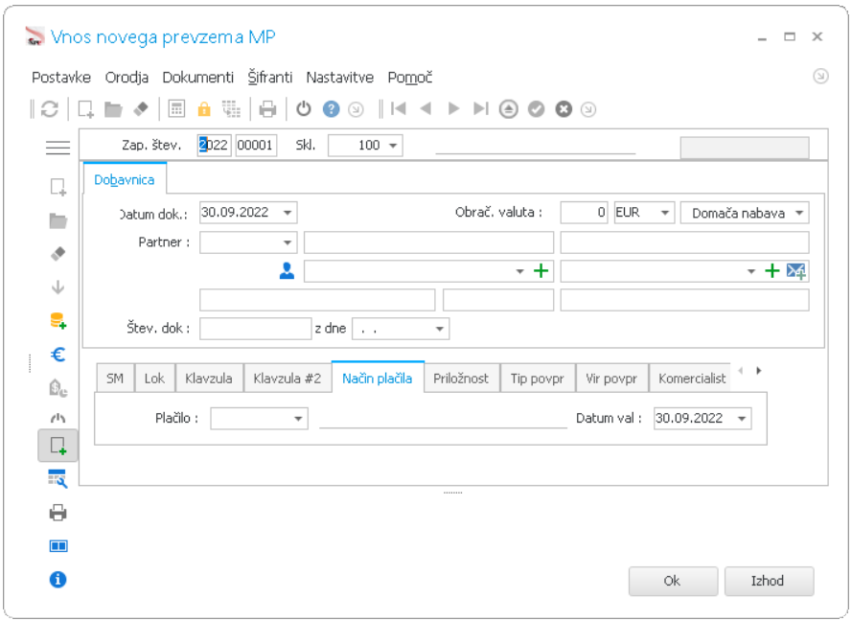The width and height of the screenshot is (852, 621).
Task: Click the Ok button
Action: (x=673, y=581)
